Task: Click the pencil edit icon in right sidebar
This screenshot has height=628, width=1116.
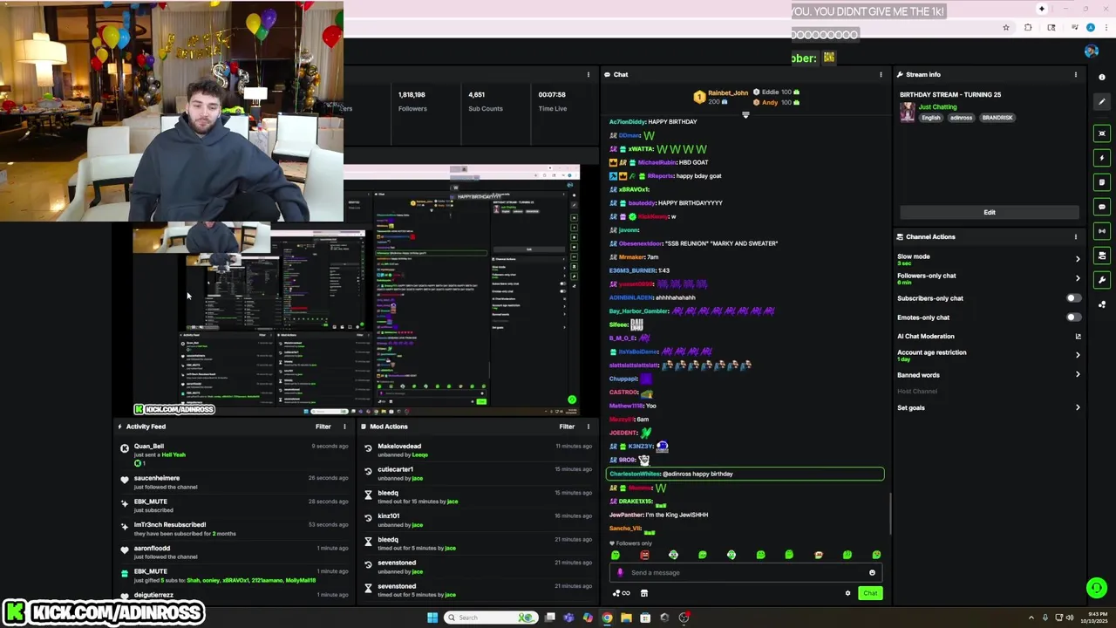Action: tap(1102, 102)
